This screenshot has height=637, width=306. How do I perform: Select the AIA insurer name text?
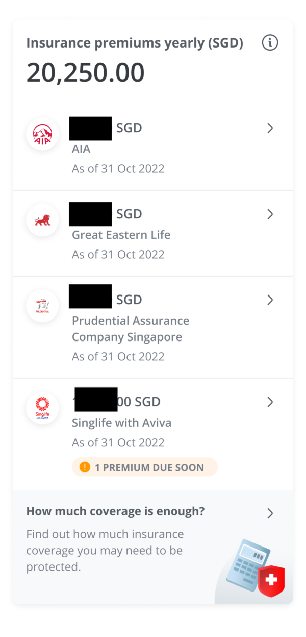(81, 149)
